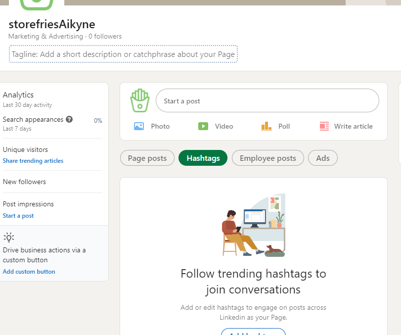Select the orange Poll chart icon
Screen dimensions: 401x335
pos(267,126)
